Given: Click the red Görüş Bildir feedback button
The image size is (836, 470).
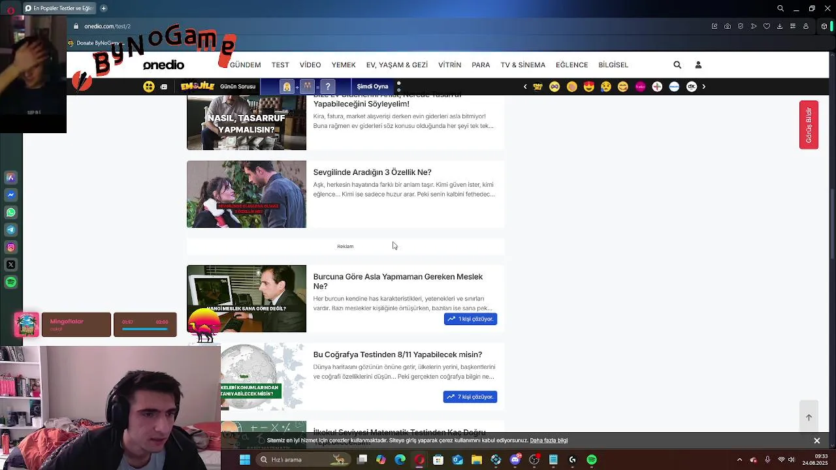Looking at the screenshot, I should coord(809,125).
